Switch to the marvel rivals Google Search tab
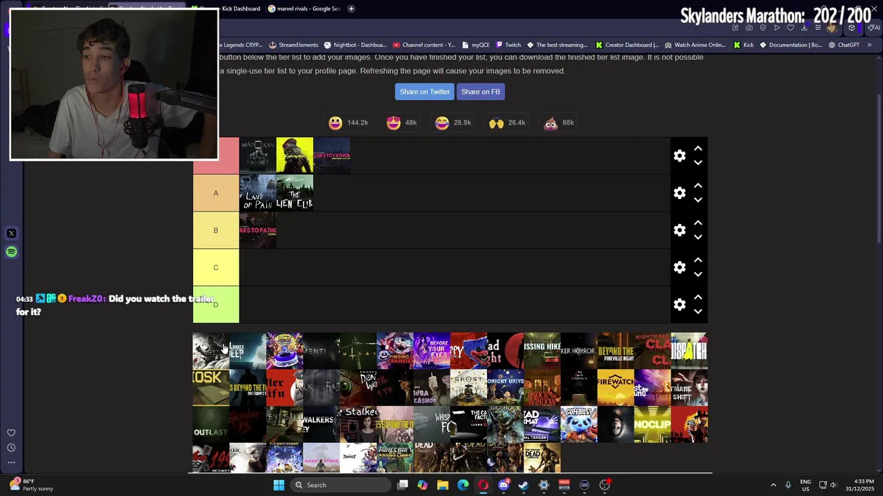Screen dimensions: 883x496 [x=304, y=8]
